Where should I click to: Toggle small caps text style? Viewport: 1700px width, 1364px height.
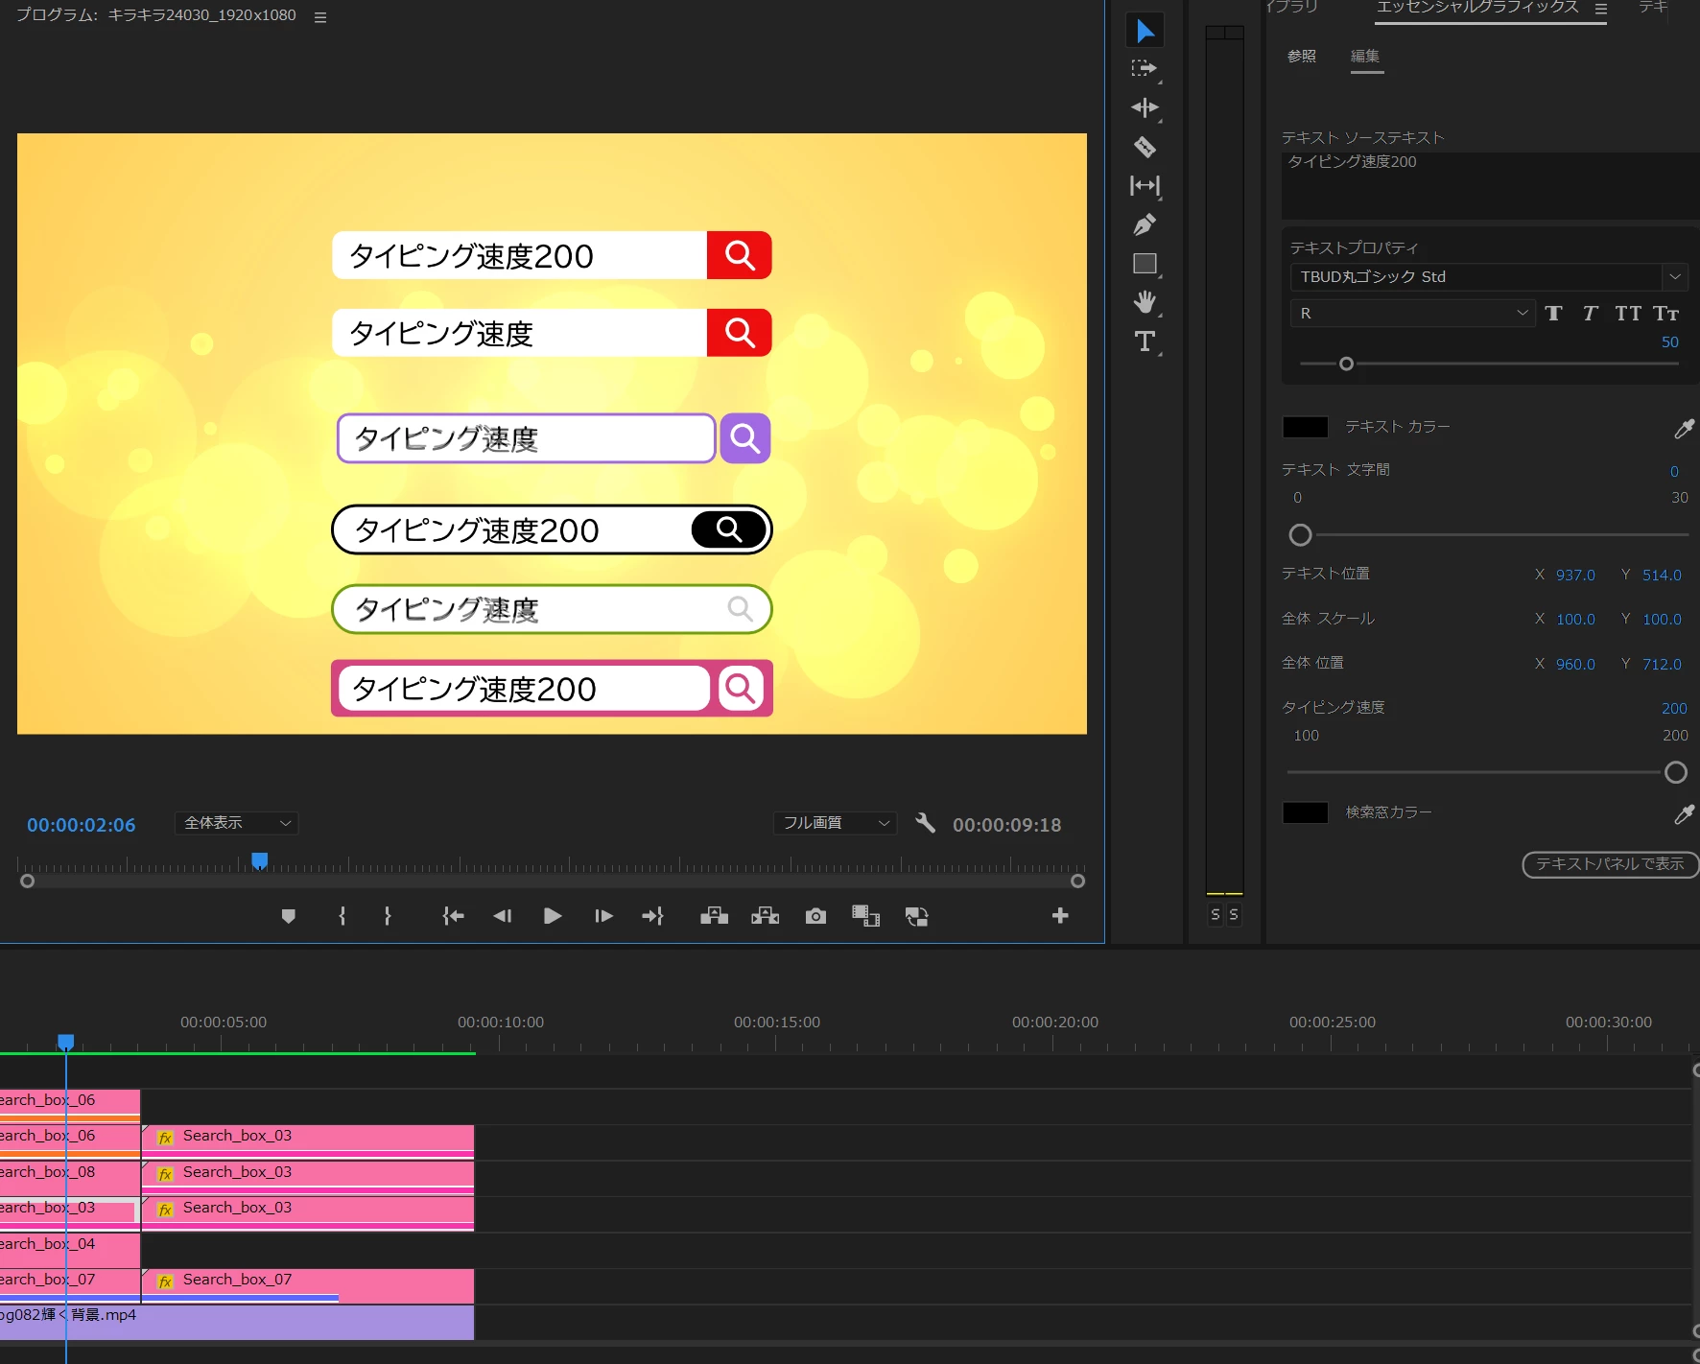coord(1666,314)
